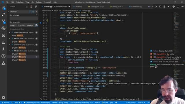This screenshot has width=185, height=104.
Task: Expand the Replace field arrow beside search box
Action: 8,12
